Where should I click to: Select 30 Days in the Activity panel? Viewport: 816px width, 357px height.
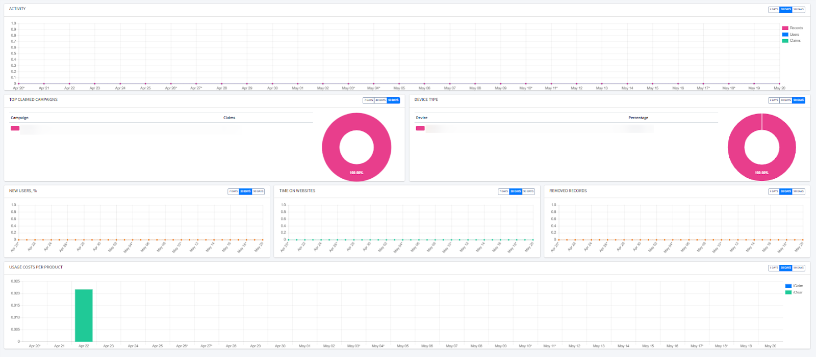(x=786, y=10)
